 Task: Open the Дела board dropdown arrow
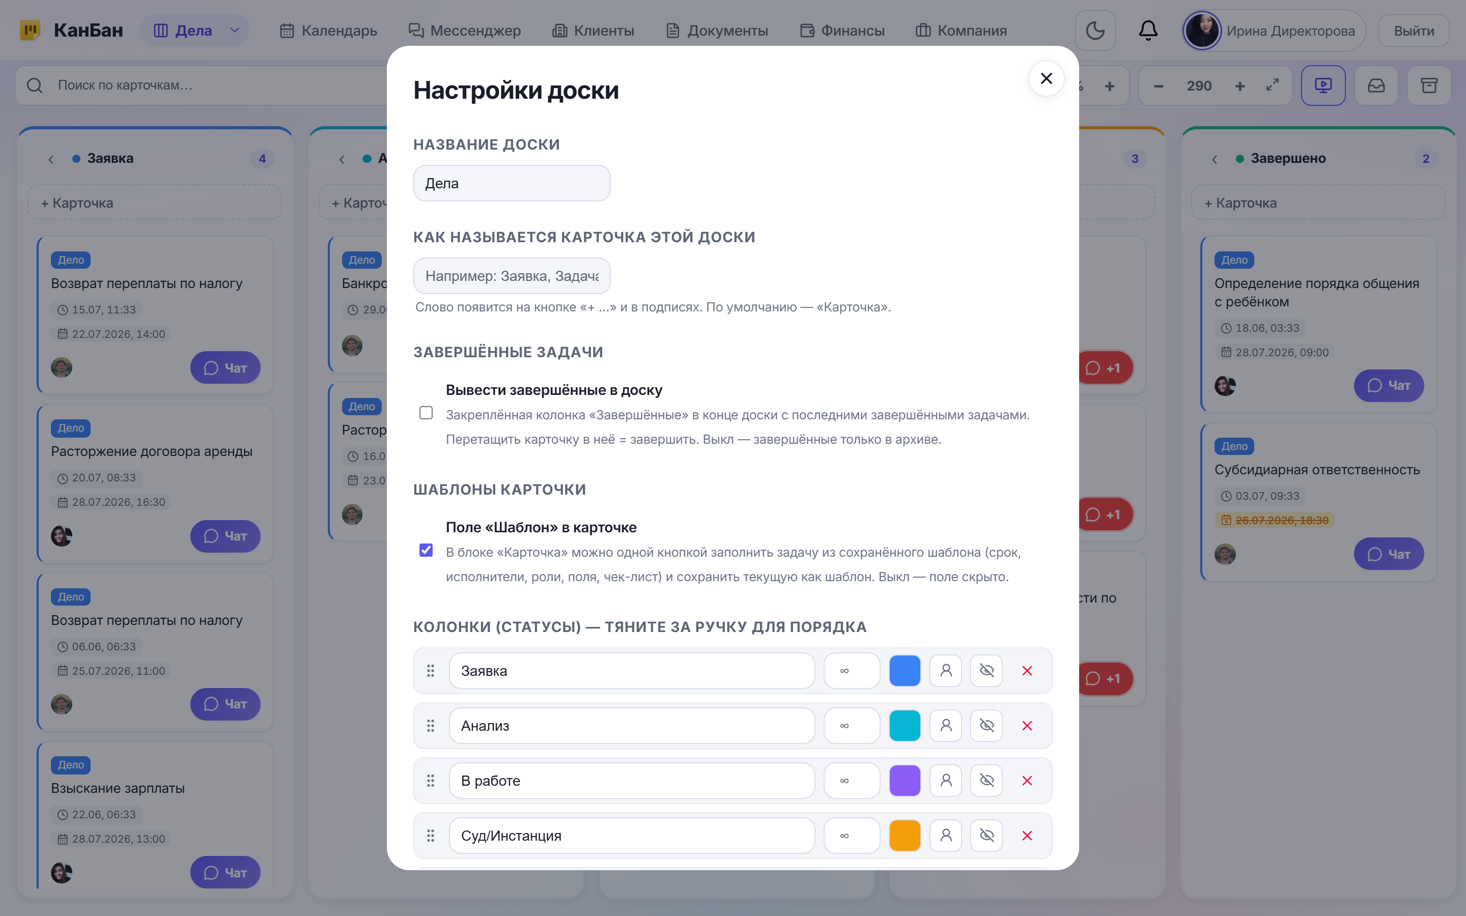235,31
